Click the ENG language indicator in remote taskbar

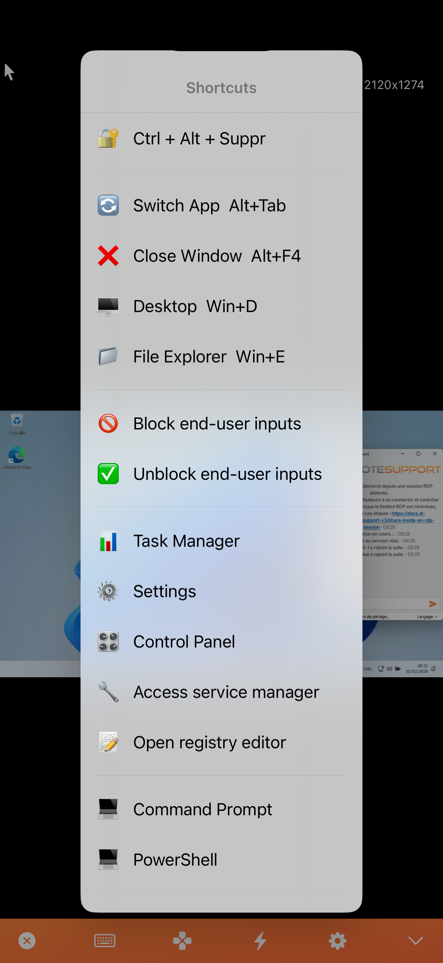point(367,669)
